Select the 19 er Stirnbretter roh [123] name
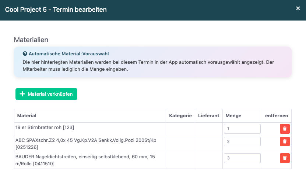Screen dimensions: 306x173 click(x=44, y=128)
